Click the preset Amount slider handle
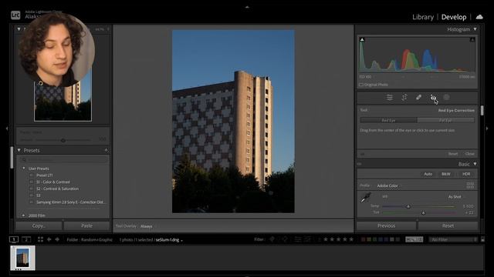 (x=63, y=140)
